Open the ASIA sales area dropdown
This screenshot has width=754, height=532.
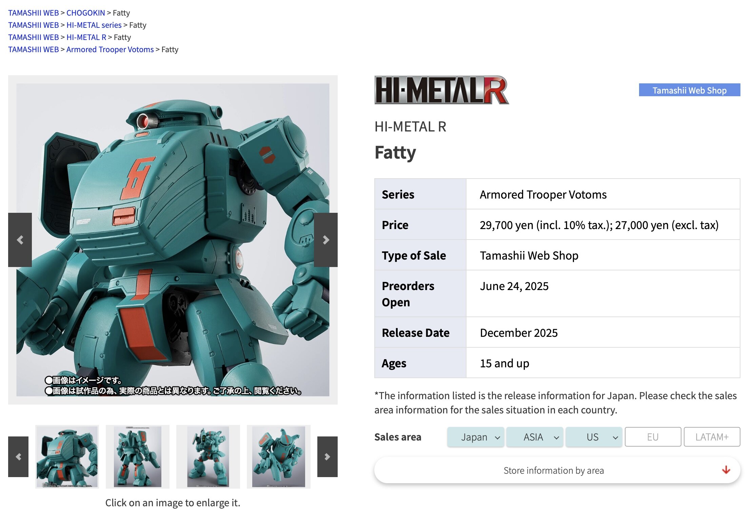[535, 437]
